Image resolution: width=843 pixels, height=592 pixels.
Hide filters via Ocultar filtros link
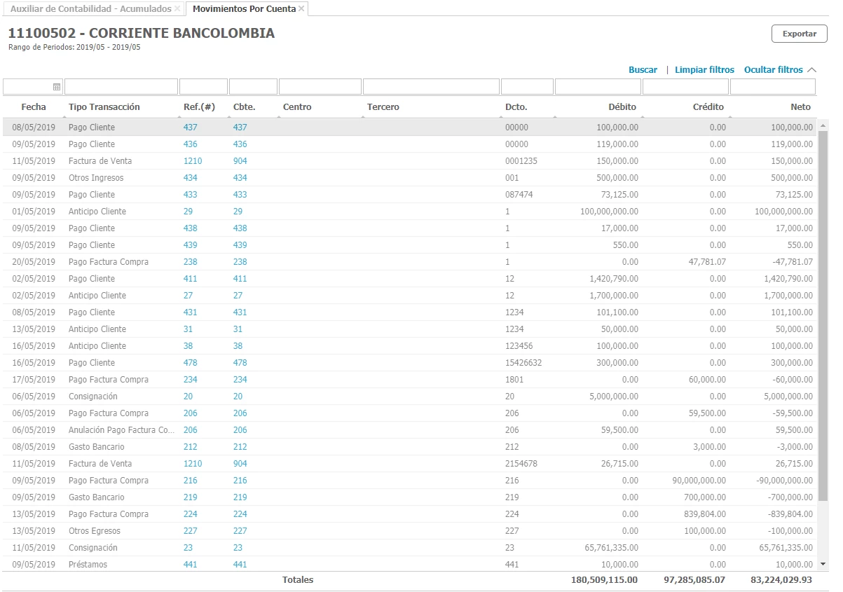(x=773, y=70)
